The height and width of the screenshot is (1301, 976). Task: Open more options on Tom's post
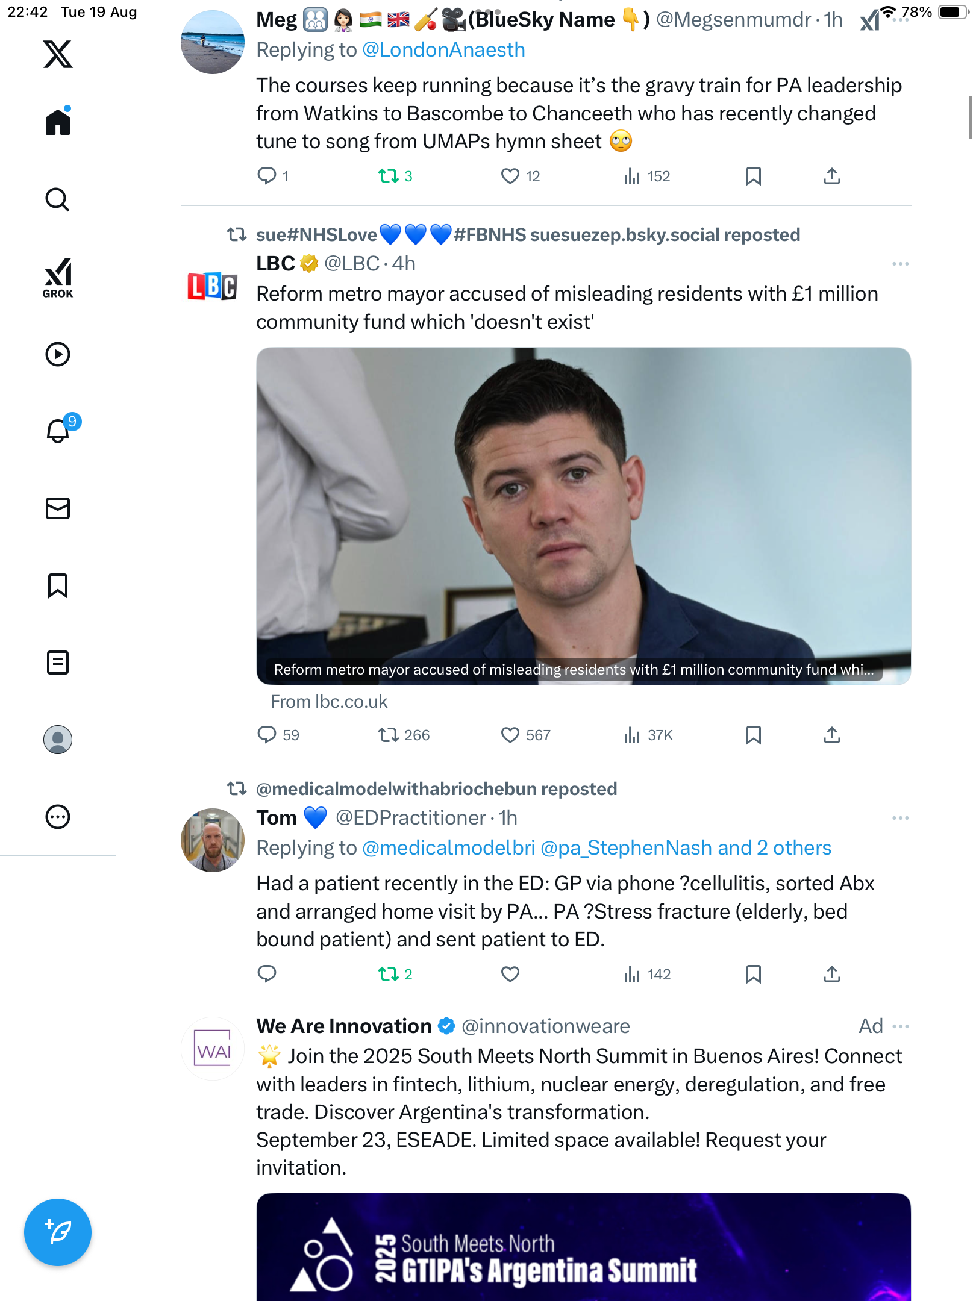click(900, 818)
